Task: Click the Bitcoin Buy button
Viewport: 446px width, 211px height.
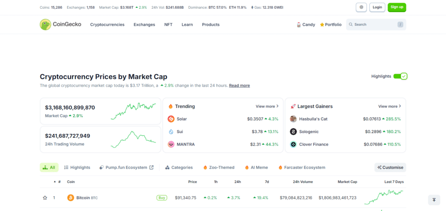Action: pyautogui.click(x=162, y=197)
